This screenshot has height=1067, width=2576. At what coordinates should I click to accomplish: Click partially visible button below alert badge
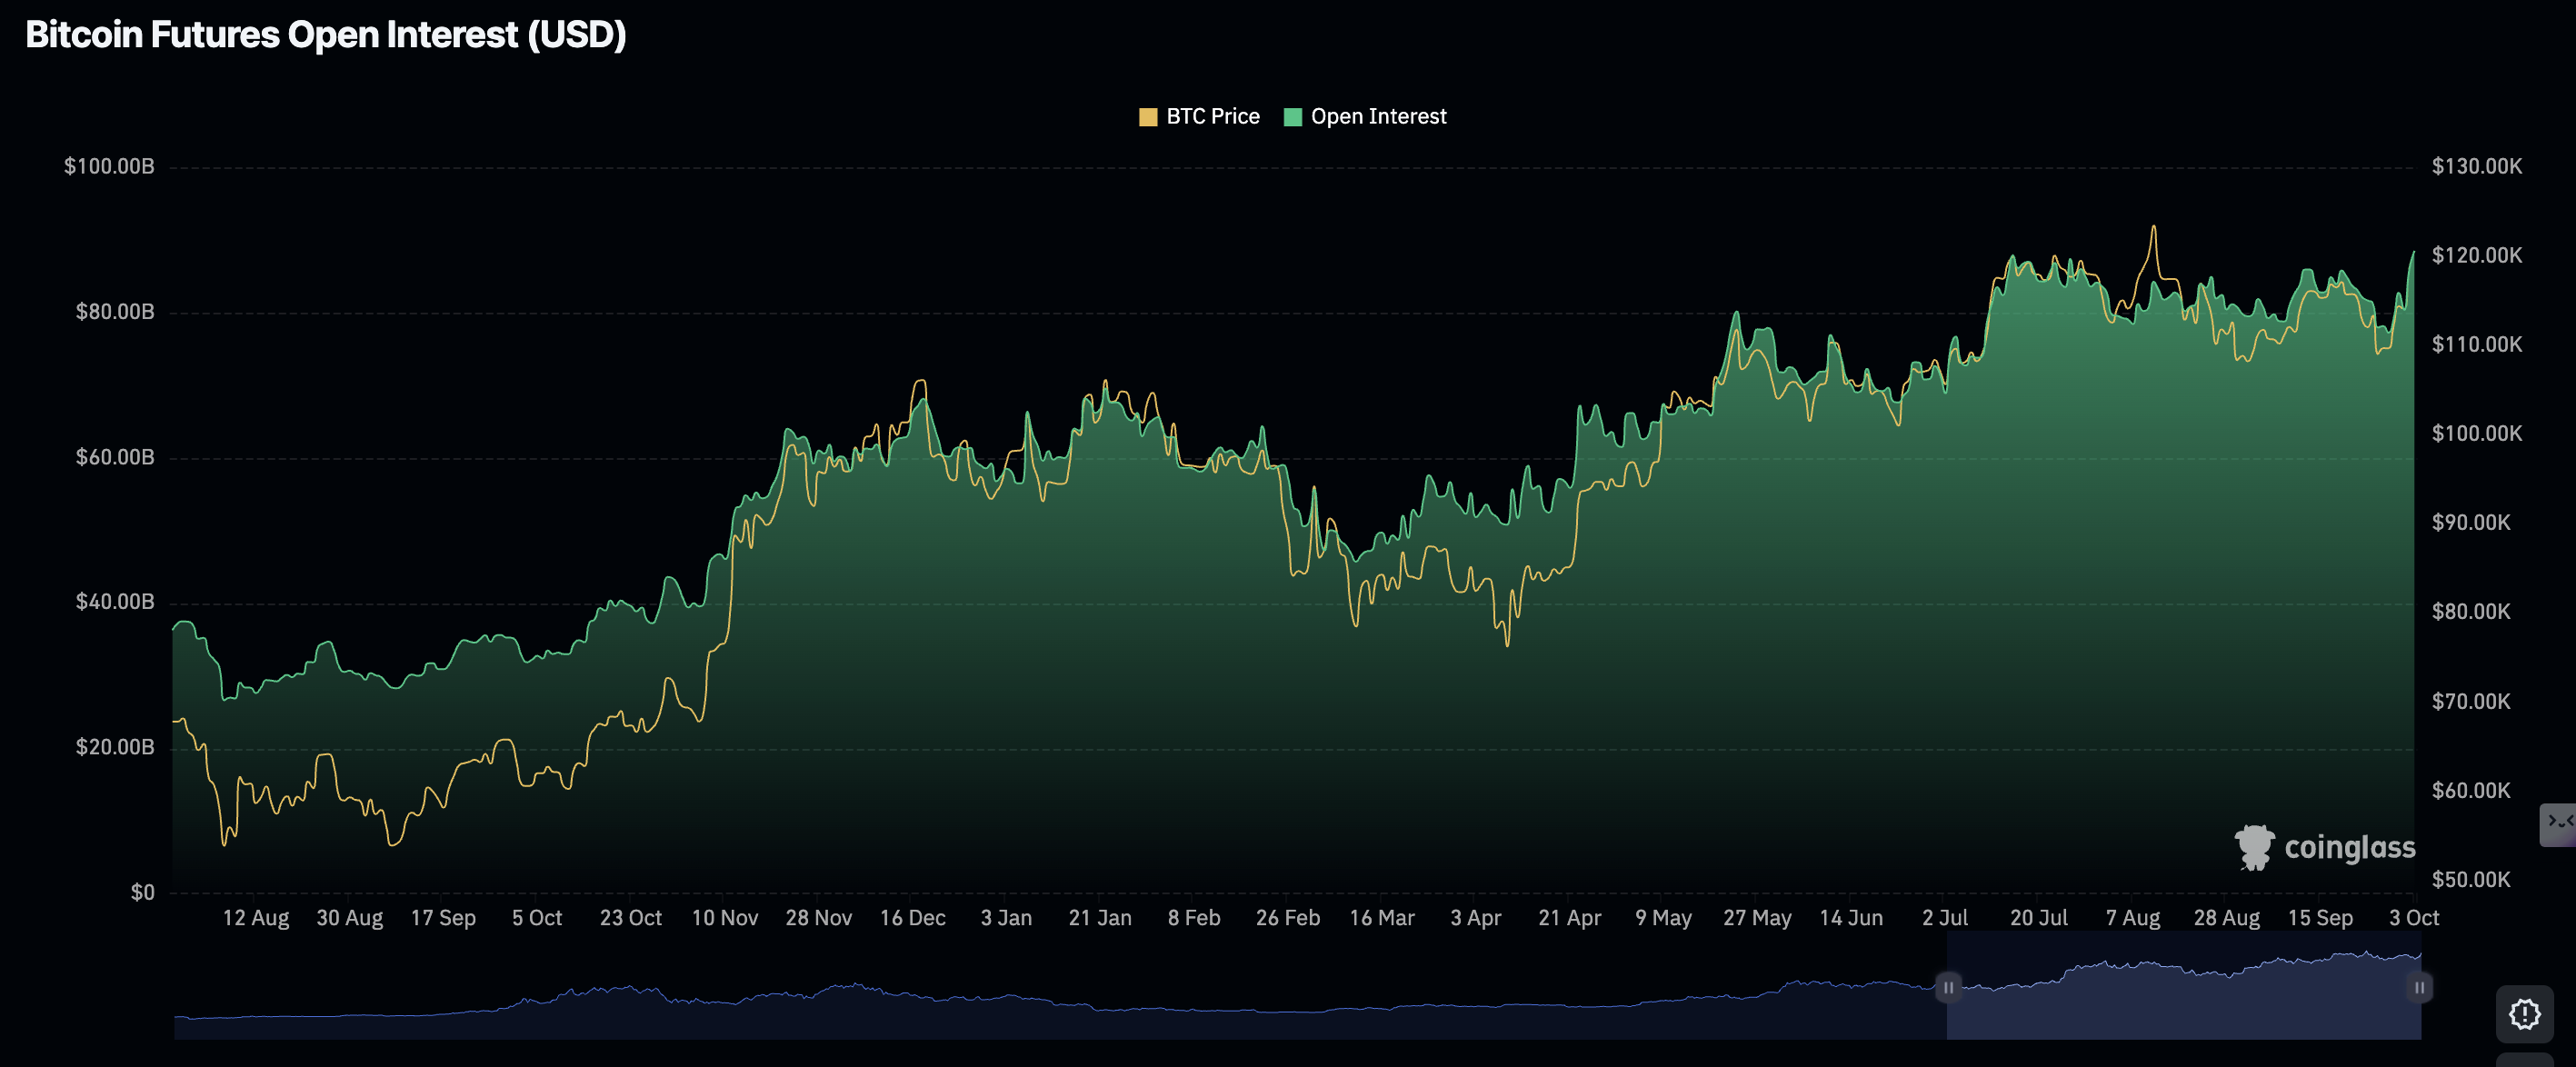(x=2525, y=1059)
